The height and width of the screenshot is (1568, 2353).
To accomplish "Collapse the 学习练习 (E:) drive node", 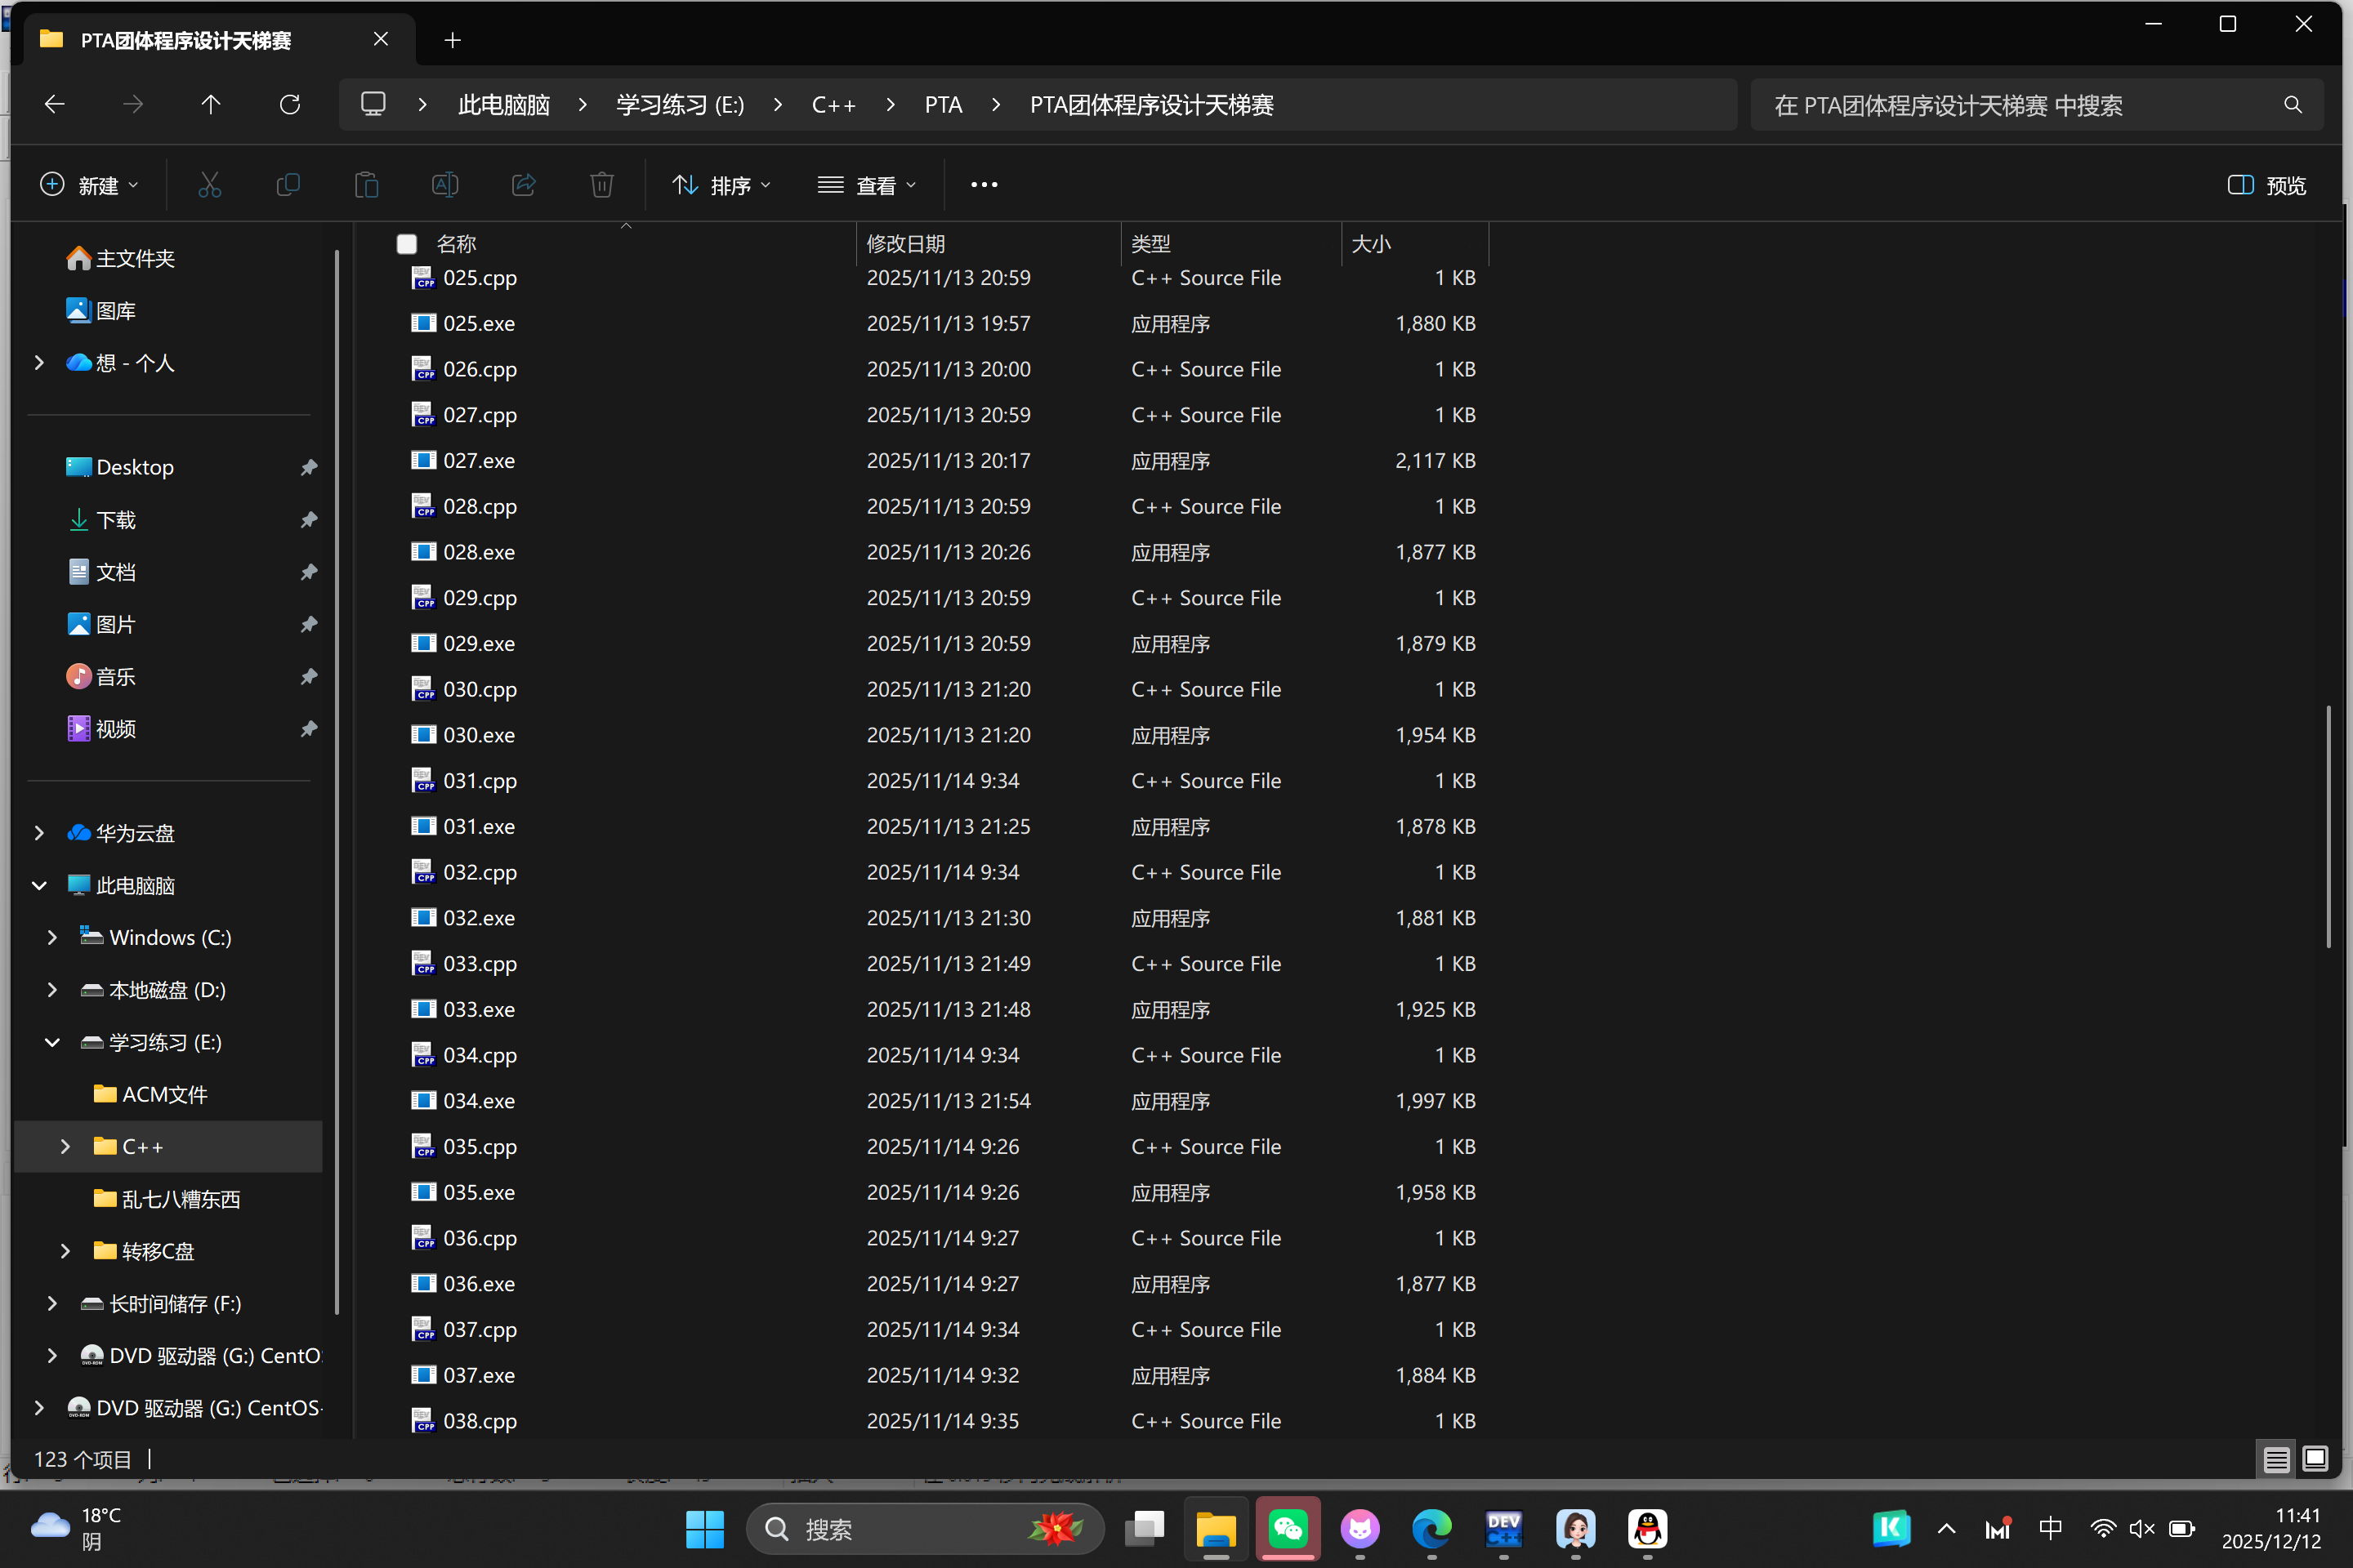I will pos(52,1042).
